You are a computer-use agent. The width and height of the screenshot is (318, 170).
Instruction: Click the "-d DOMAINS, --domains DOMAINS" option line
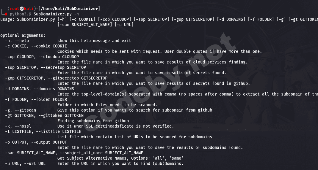click(40, 89)
